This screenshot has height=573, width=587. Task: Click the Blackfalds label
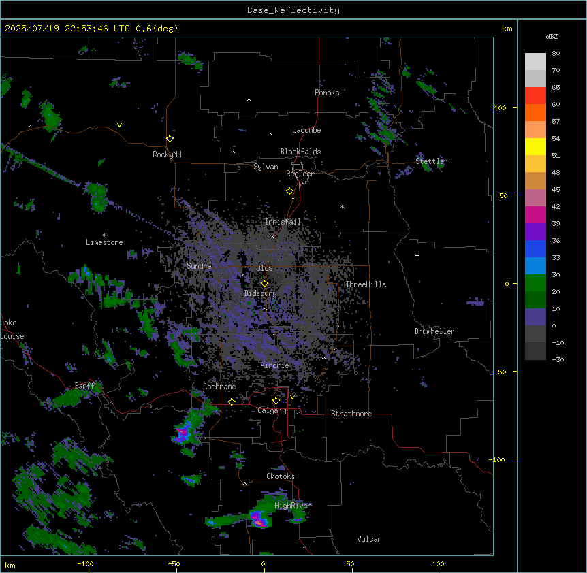pos(300,152)
